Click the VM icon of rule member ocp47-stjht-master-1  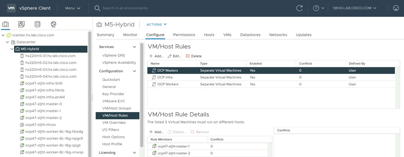pos(154,147)
